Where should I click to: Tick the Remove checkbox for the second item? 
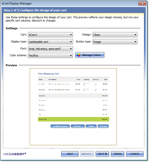[x=96, y=90]
